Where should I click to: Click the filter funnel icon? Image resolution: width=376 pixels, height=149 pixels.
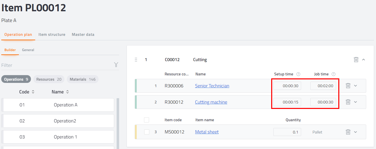116,65
